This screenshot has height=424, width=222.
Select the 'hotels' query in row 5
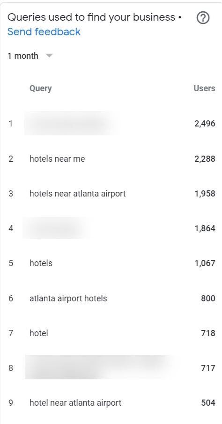[x=41, y=263]
